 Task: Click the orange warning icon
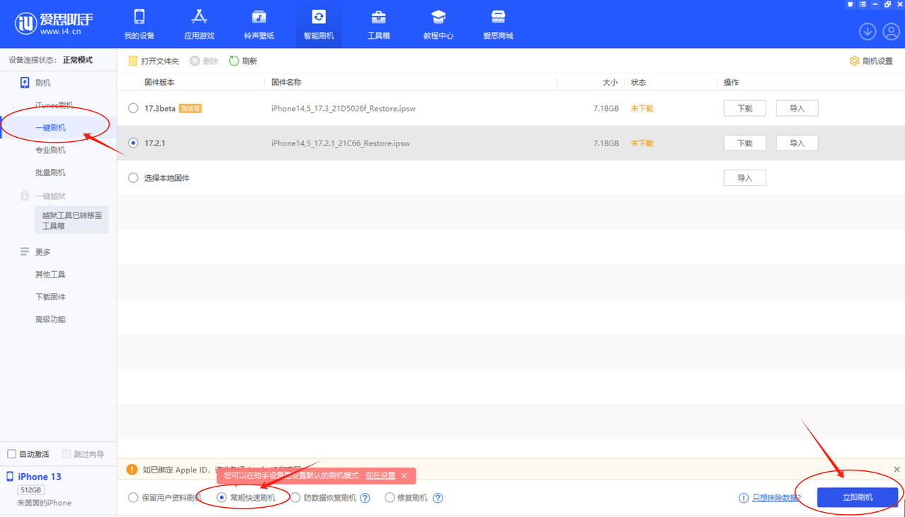pos(132,470)
